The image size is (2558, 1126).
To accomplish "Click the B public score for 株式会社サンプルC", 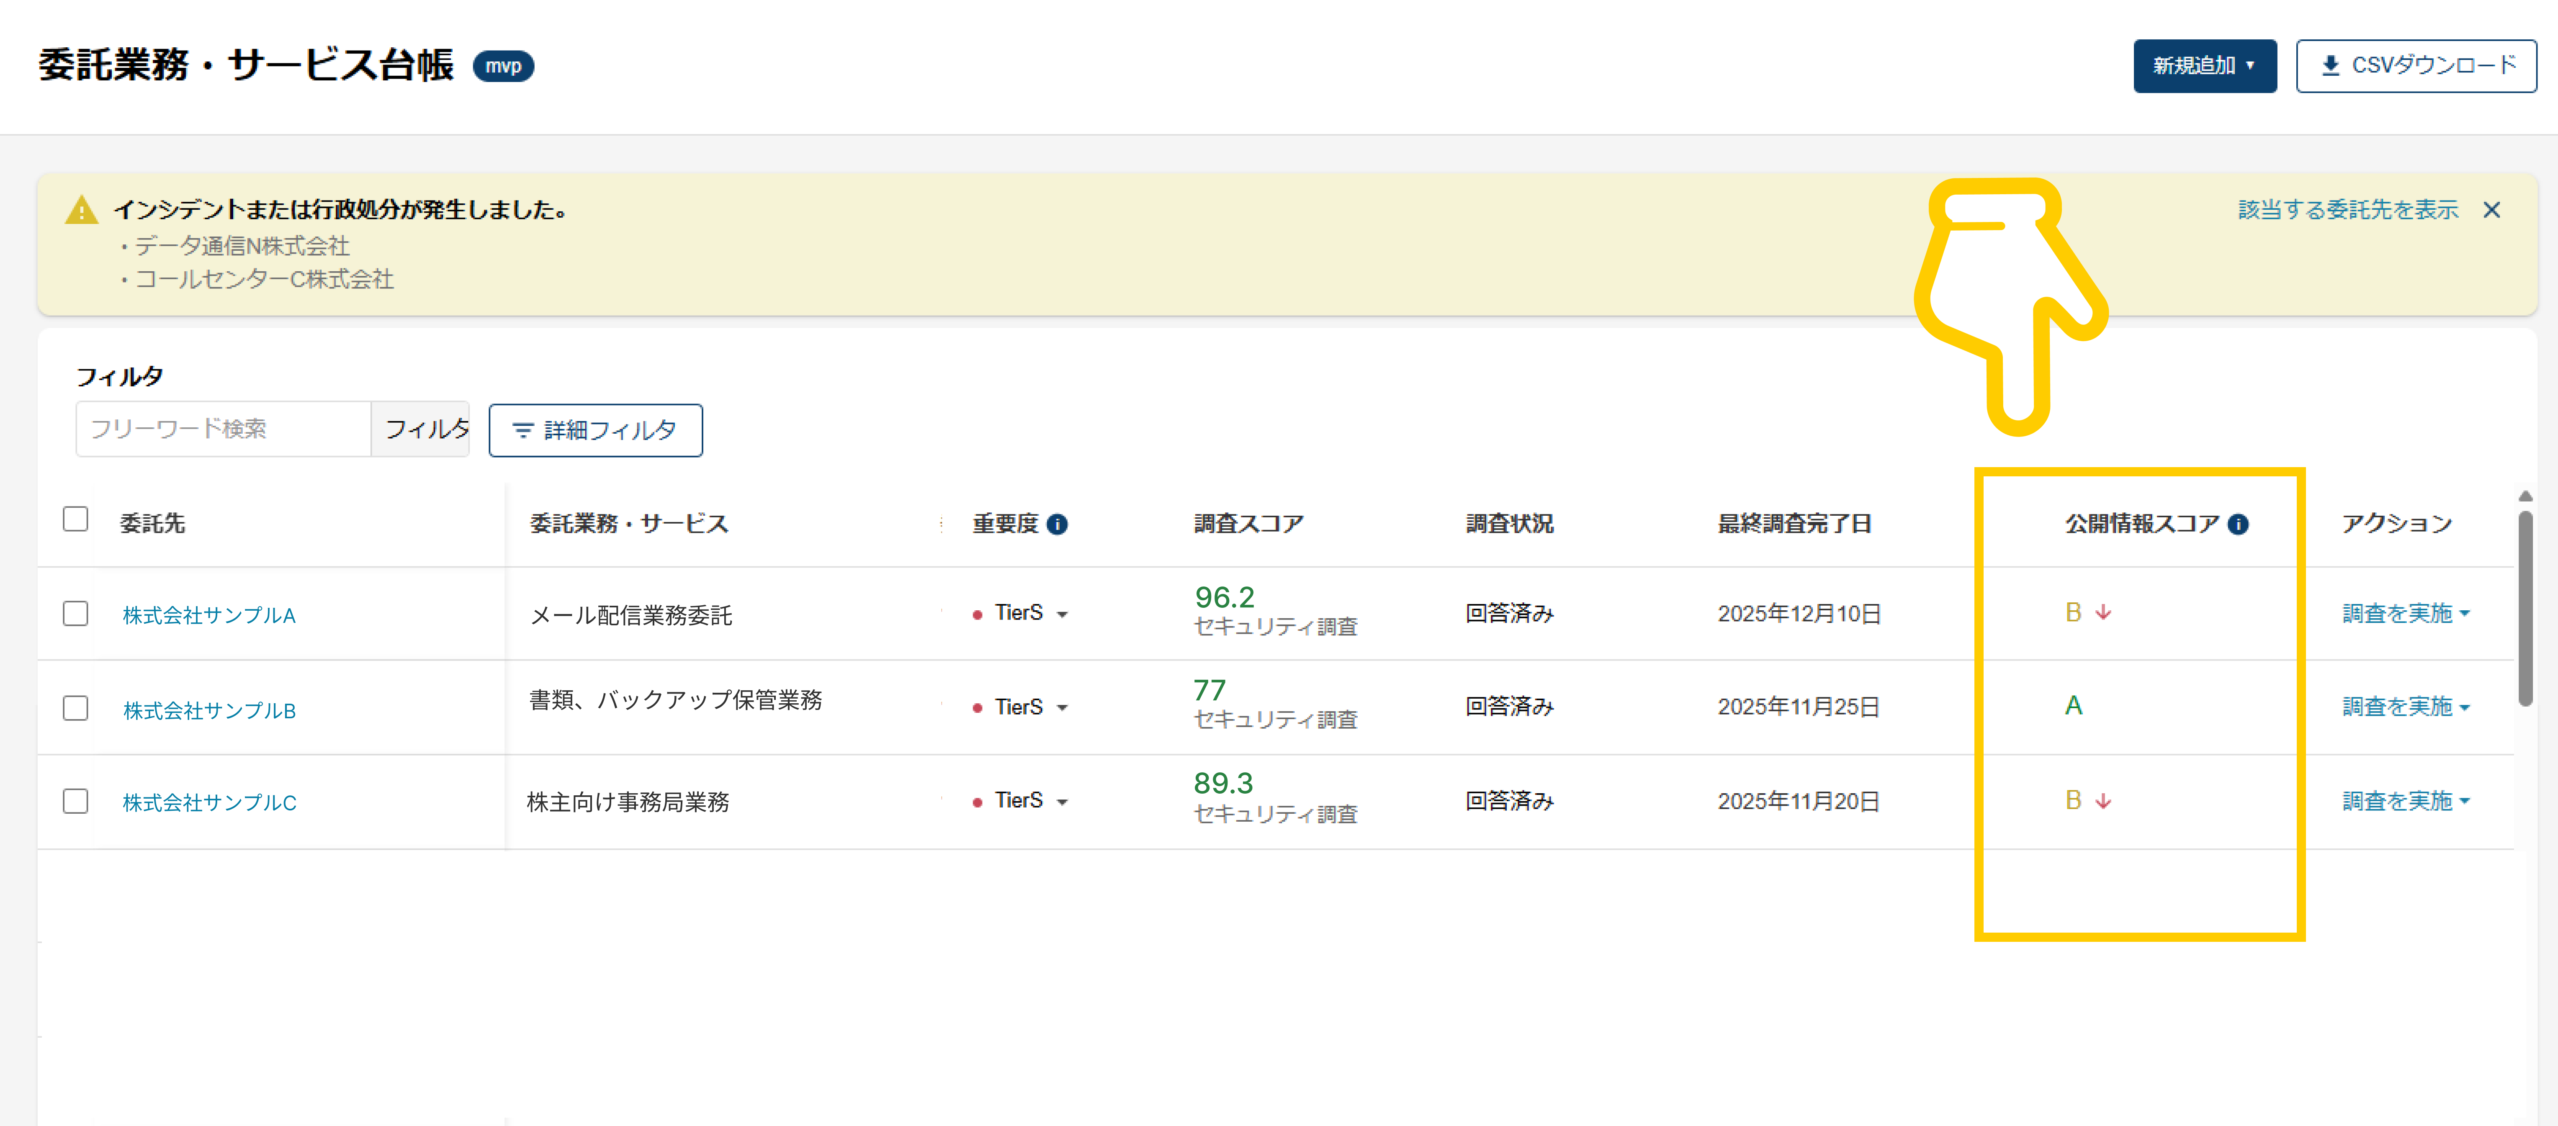I will 2074,800.
